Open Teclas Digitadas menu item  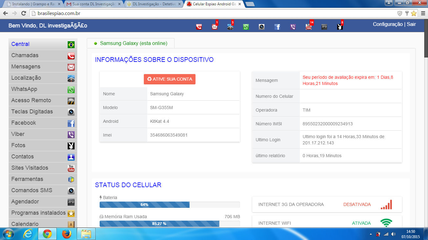point(43,112)
